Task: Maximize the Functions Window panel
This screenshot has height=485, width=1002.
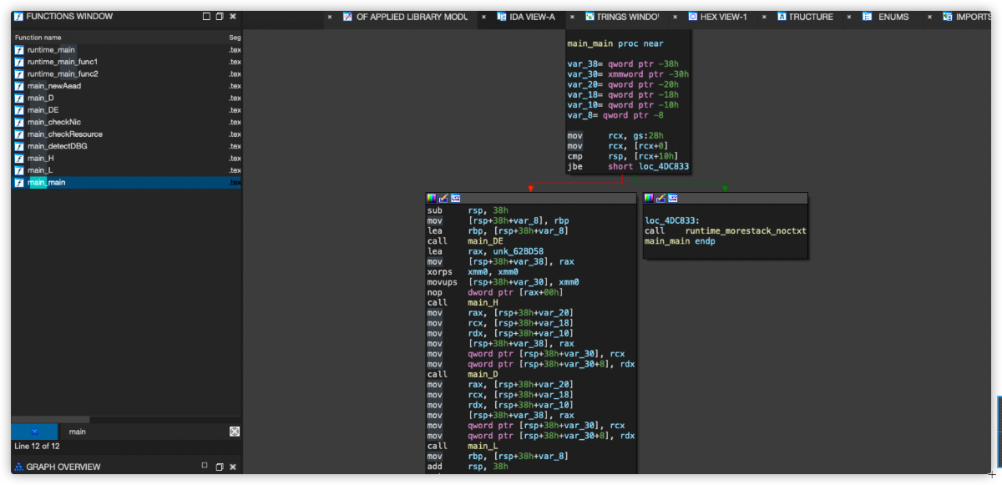Action: click(206, 17)
